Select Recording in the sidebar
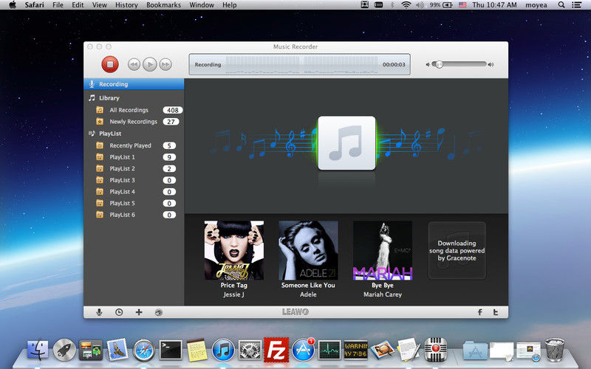The image size is (591, 369). pyautogui.click(x=134, y=84)
